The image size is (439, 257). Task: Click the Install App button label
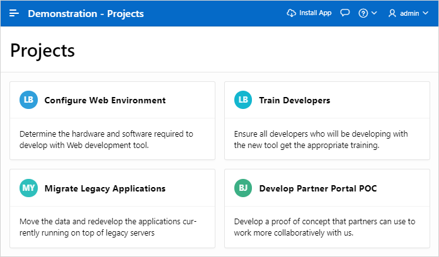(x=315, y=13)
